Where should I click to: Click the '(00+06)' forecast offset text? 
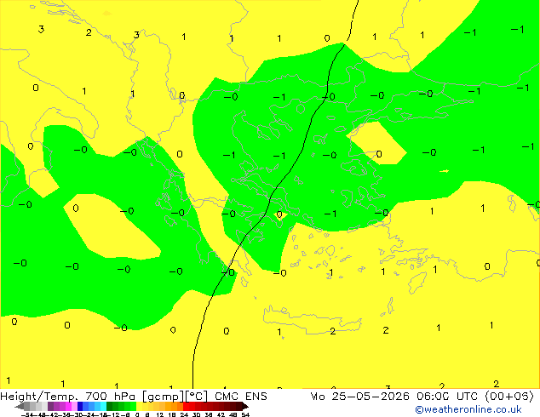pyautogui.click(x=509, y=396)
